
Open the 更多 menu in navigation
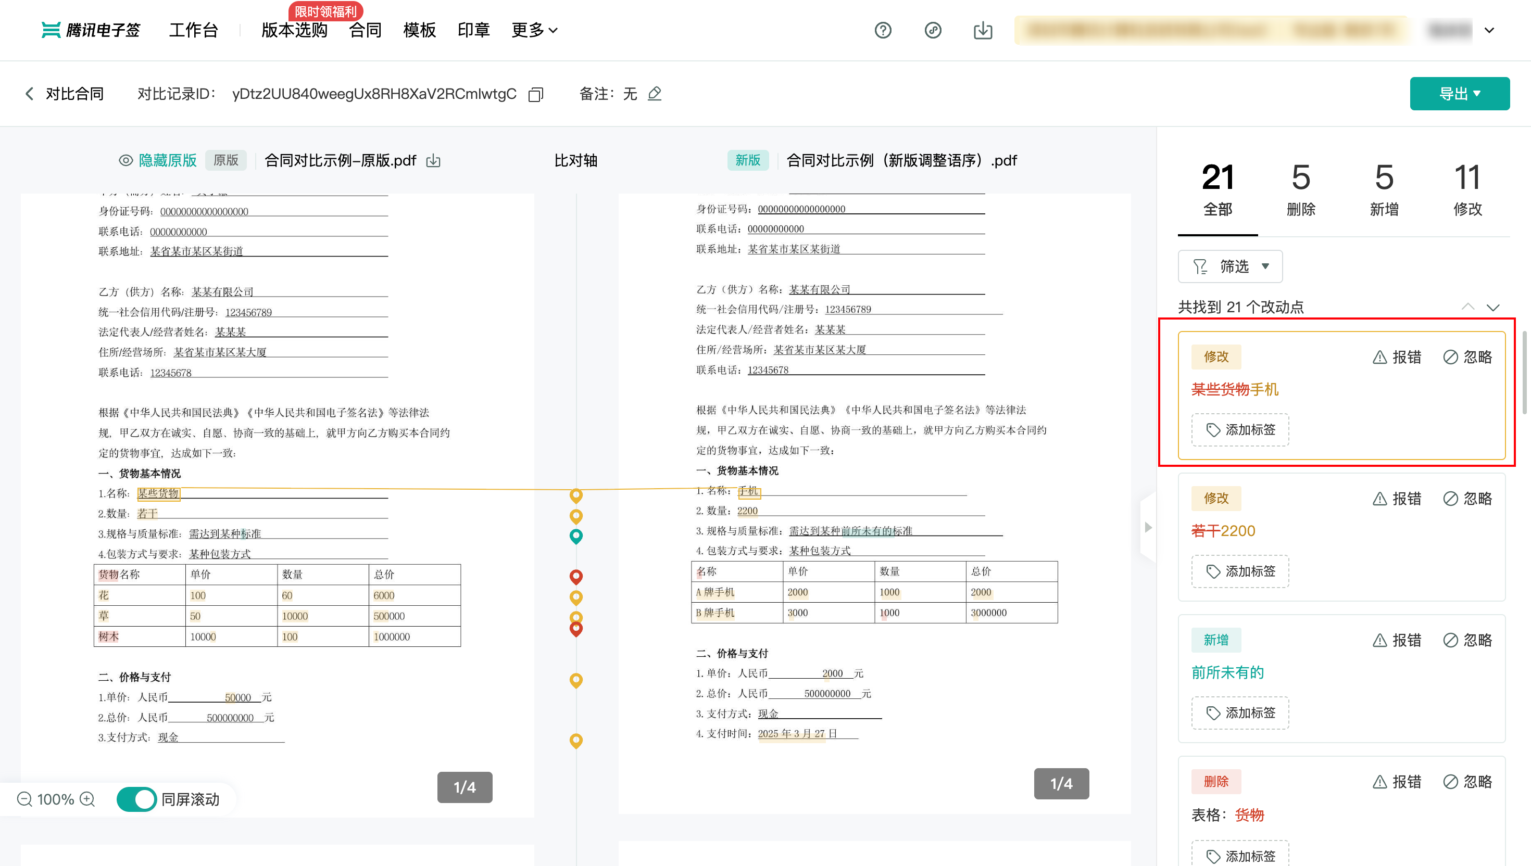[534, 30]
